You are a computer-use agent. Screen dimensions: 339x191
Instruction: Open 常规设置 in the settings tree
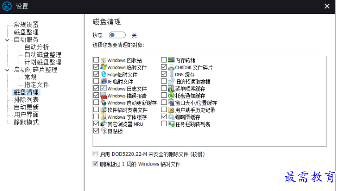(x=26, y=25)
